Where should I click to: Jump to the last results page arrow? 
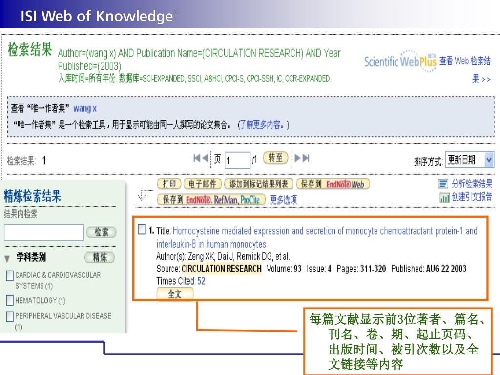[306, 158]
